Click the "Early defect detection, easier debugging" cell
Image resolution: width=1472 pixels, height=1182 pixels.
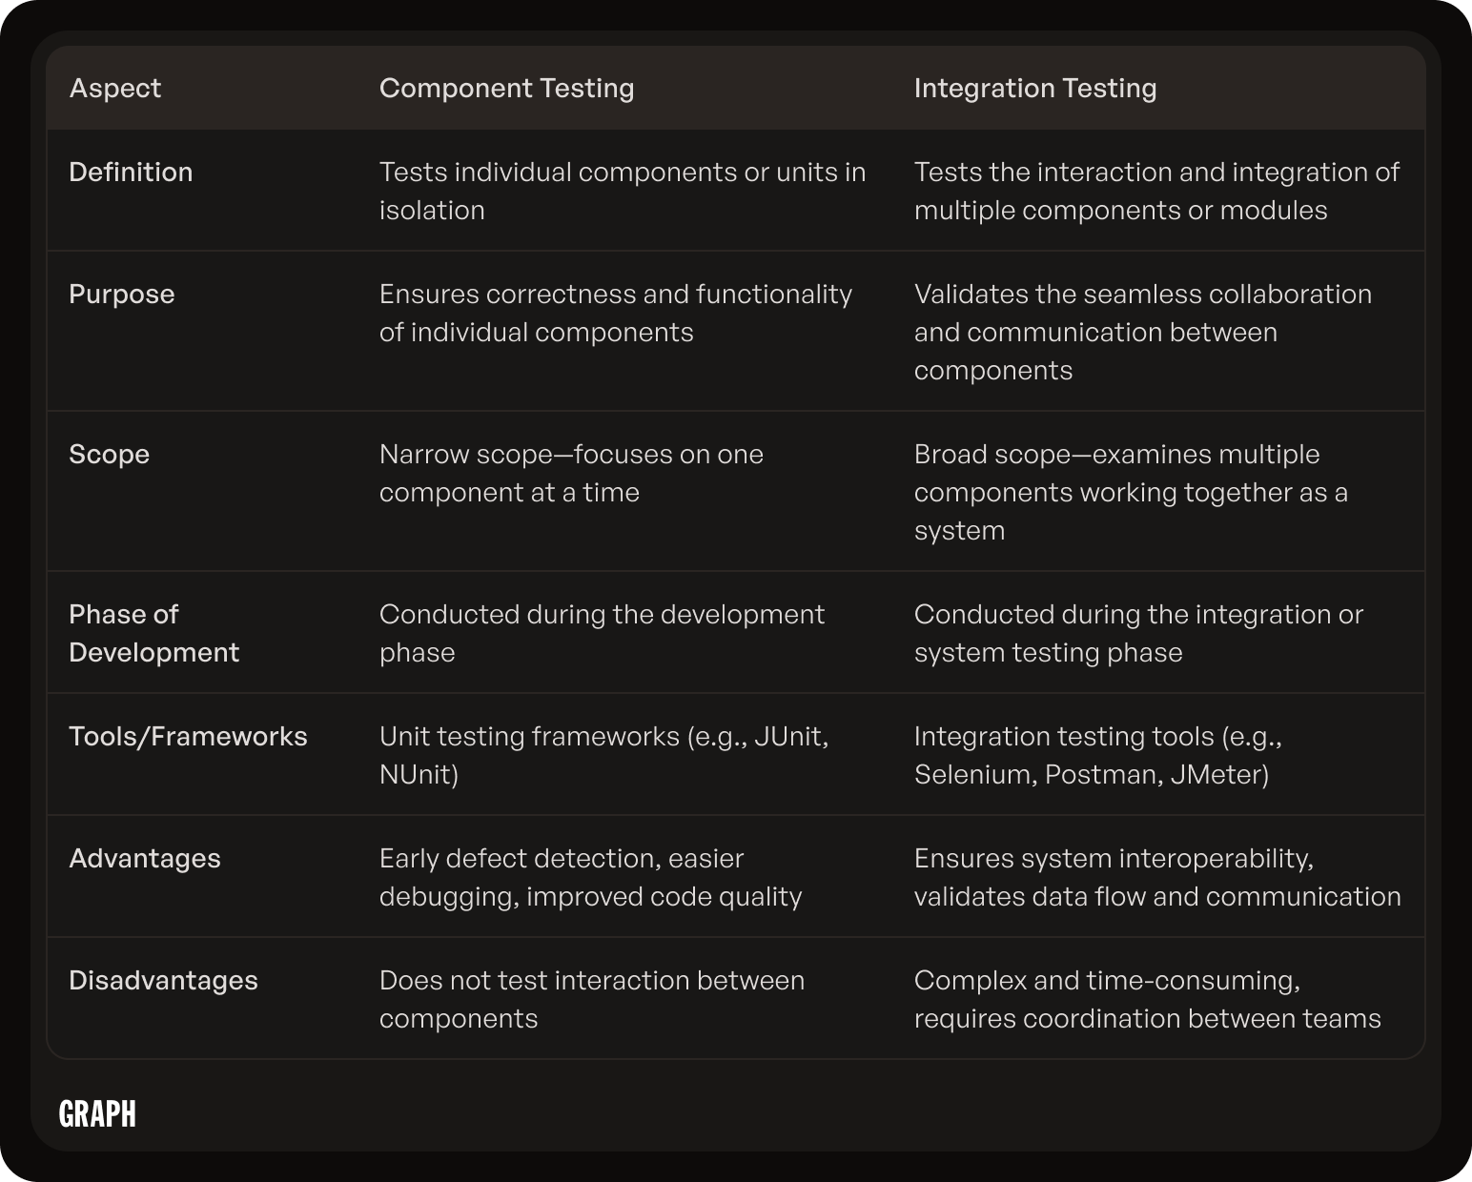590,877
